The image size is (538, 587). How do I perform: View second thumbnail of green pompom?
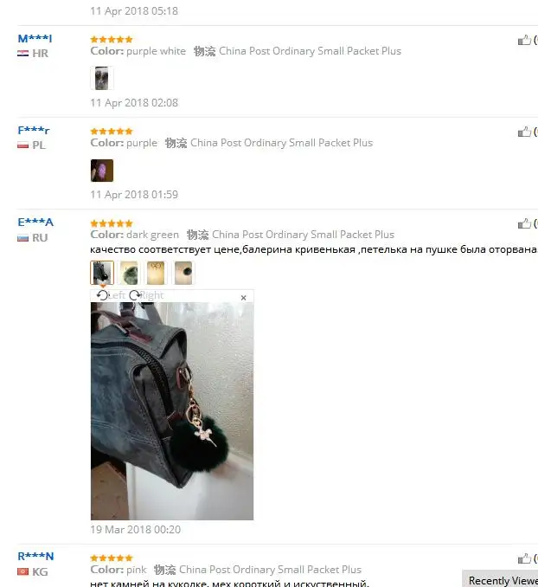pyautogui.click(x=129, y=273)
